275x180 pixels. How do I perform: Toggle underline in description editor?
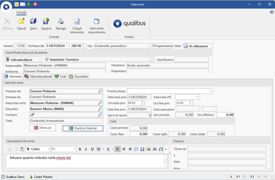point(92,149)
